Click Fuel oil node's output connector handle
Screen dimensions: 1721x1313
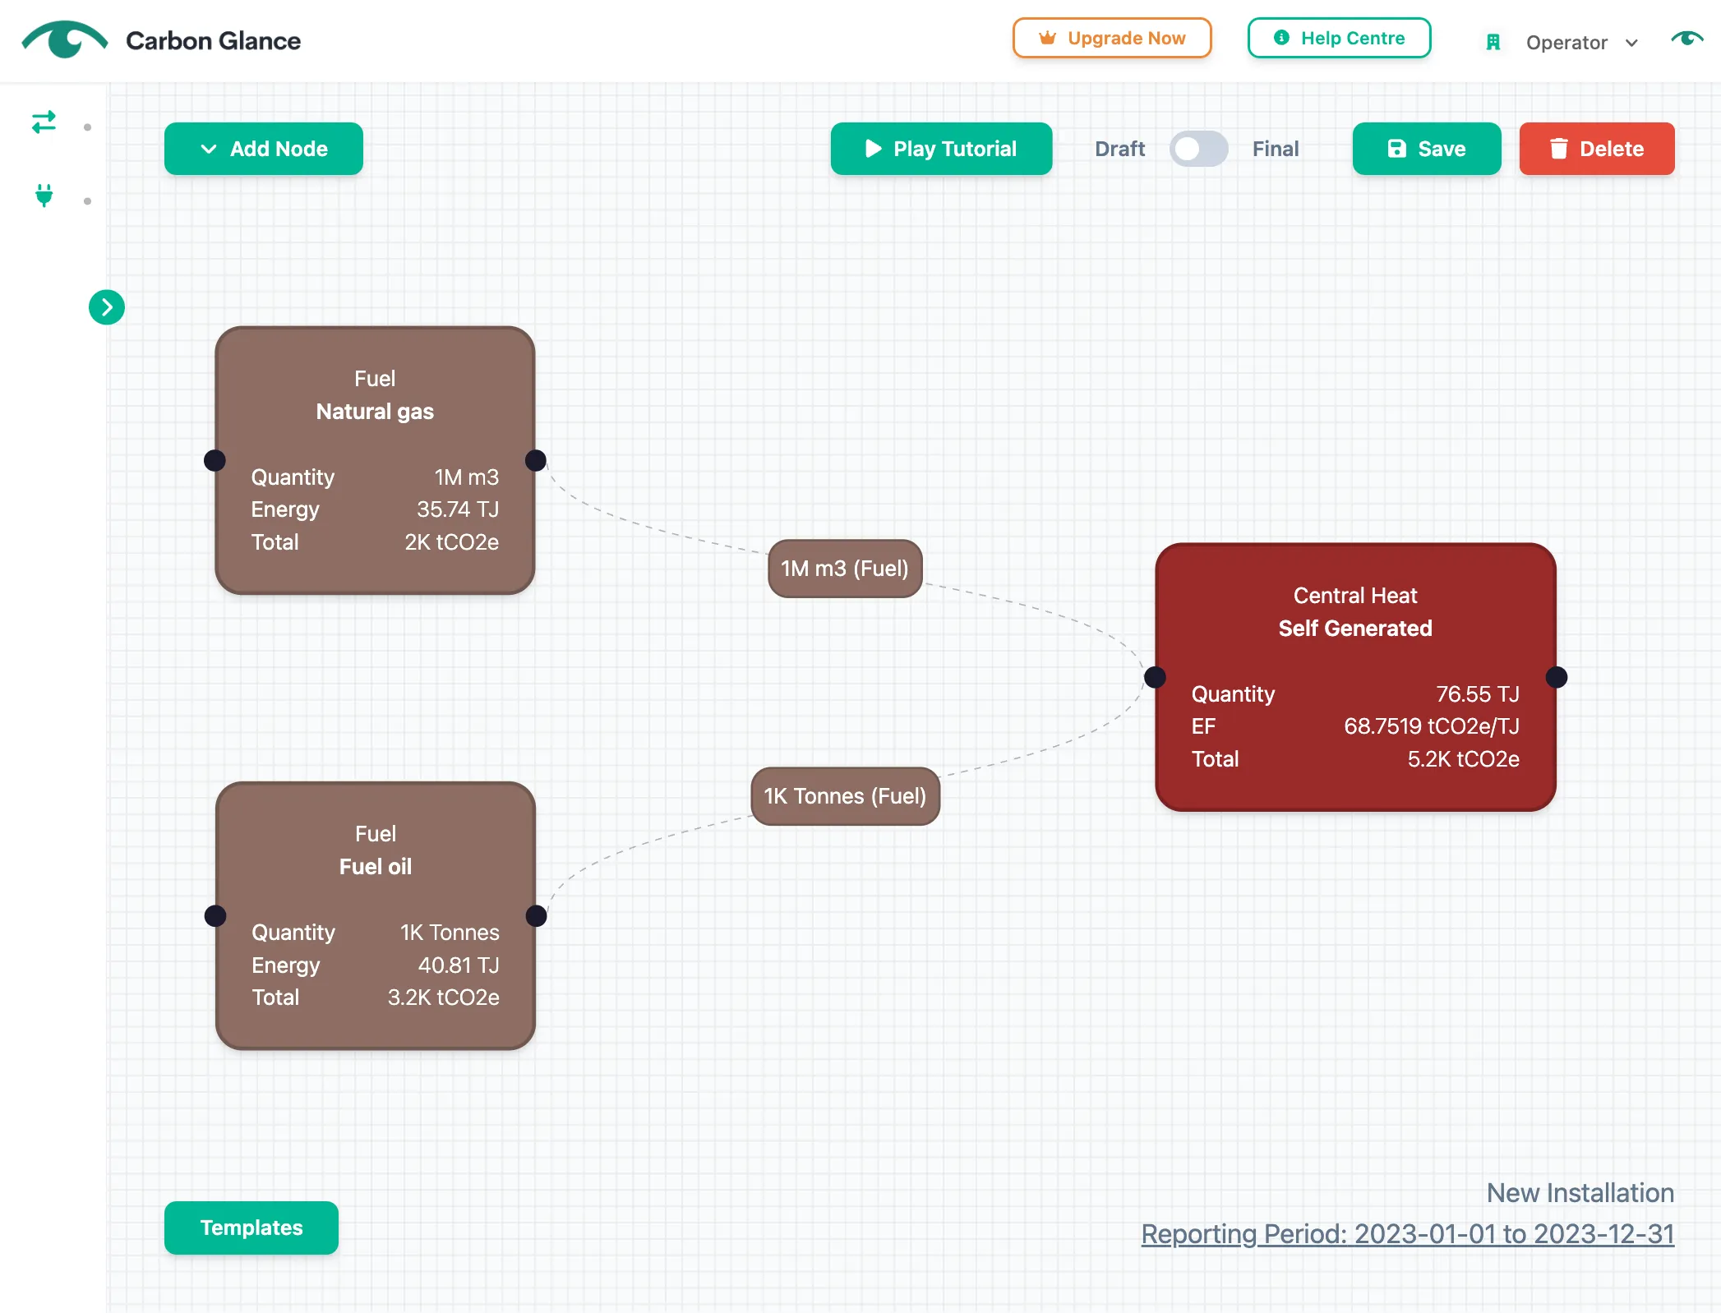point(537,915)
